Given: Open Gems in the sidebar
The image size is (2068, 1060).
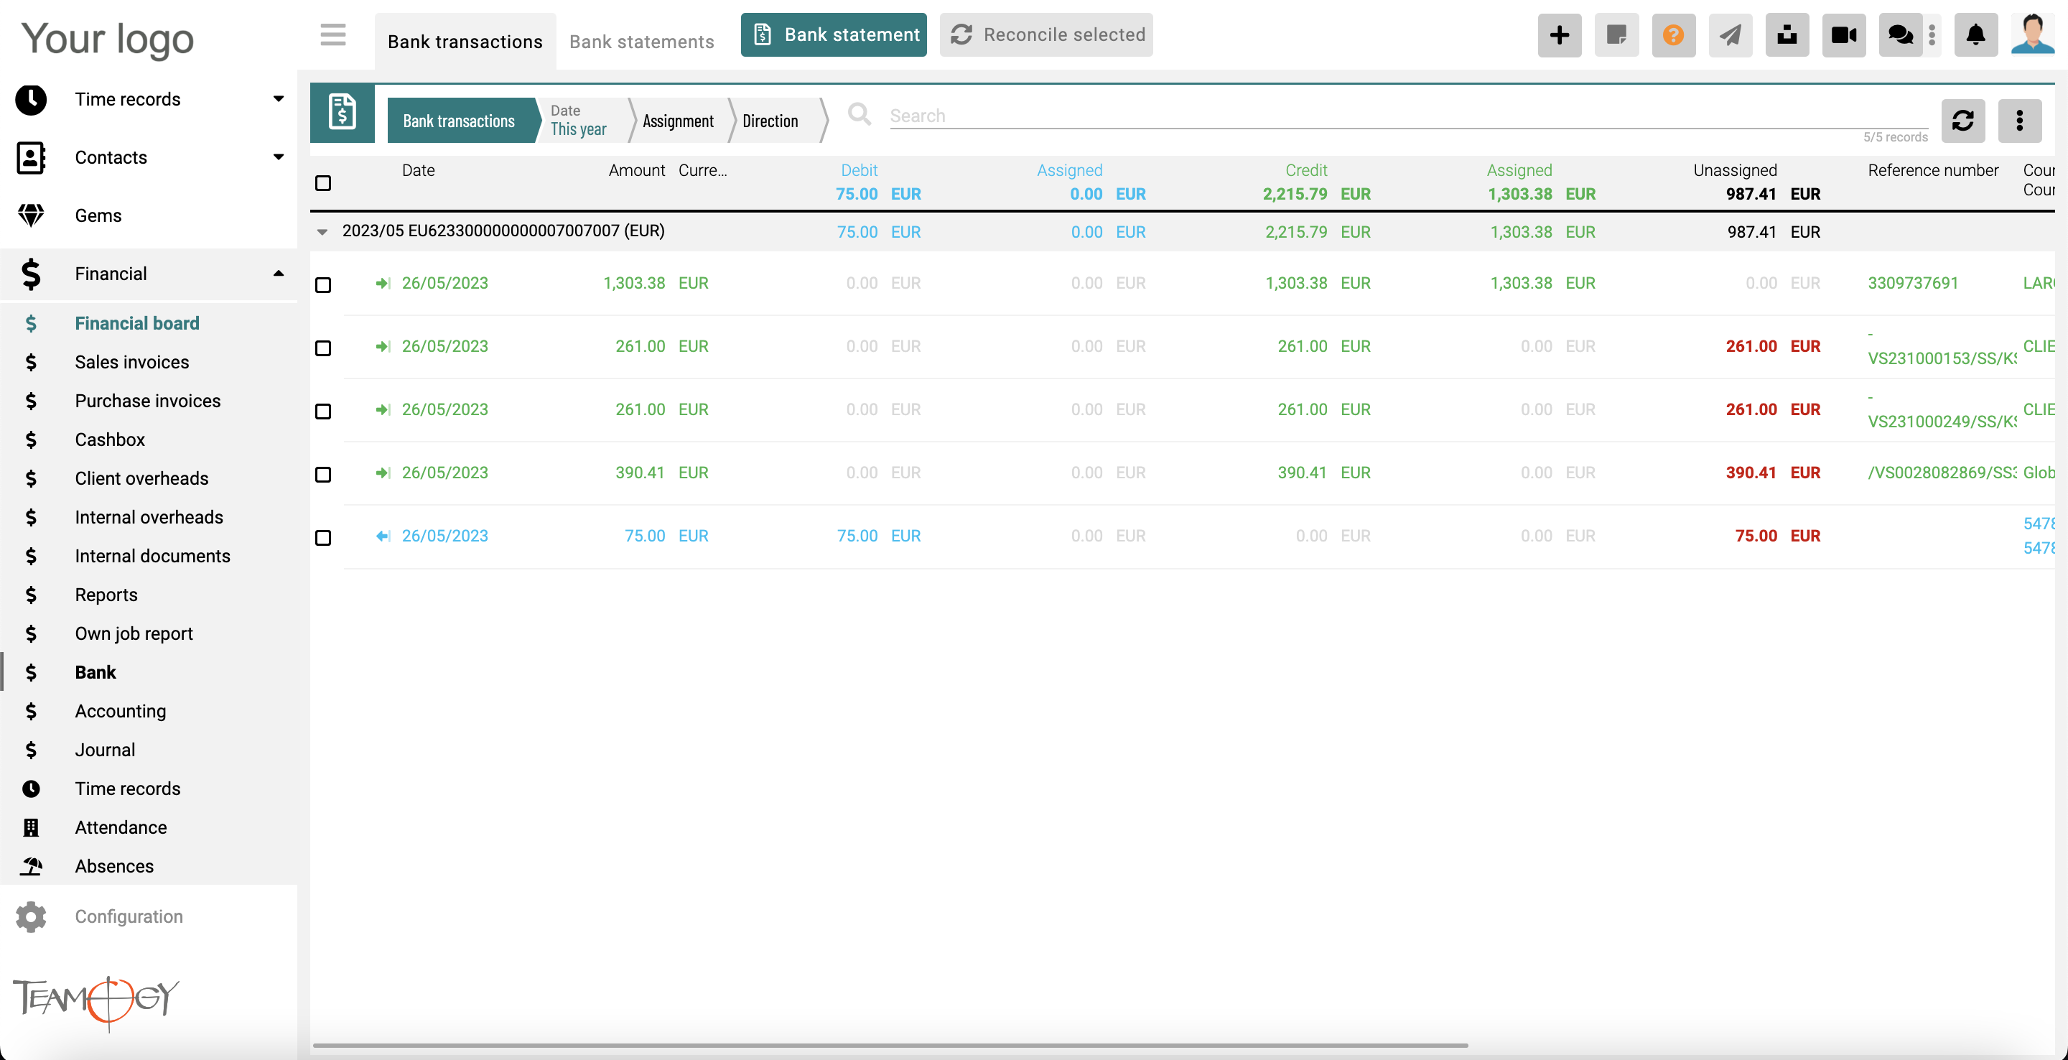Looking at the screenshot, I should 149,216.
